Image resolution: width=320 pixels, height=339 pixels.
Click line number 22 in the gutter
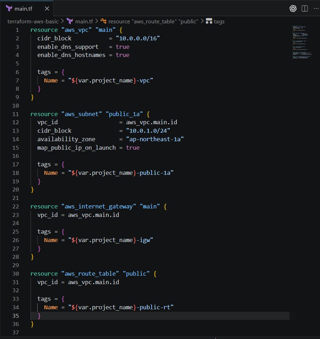tap(16, 206)
